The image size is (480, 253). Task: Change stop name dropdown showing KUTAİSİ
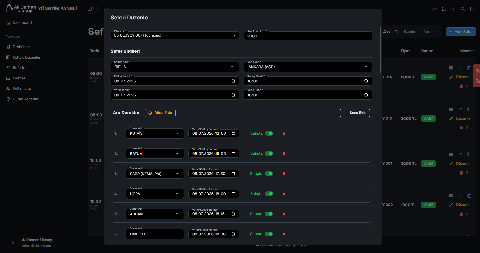(x=155, y=133)
